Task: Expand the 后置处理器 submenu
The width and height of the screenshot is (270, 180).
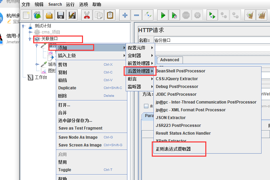Action: pos(140,71)
